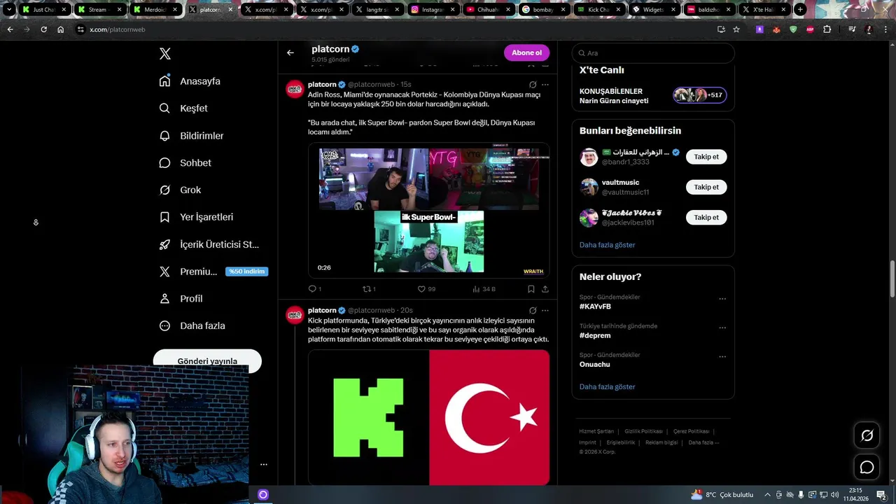896x504 pixels.
Task: Click Abone ol subscribe button
Action: (x=526, y=52)
